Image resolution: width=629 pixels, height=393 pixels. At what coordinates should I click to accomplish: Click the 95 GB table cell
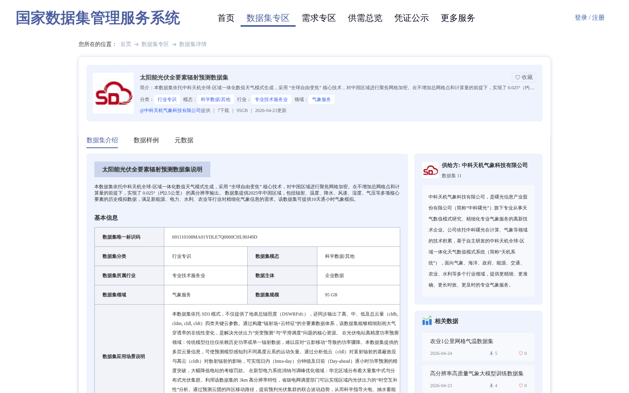tap(331, 295)
